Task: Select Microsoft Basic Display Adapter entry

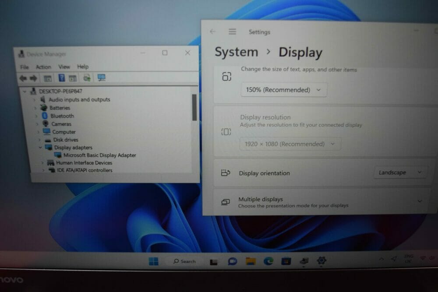Action: pyautogui.click(x=100, y=155)
